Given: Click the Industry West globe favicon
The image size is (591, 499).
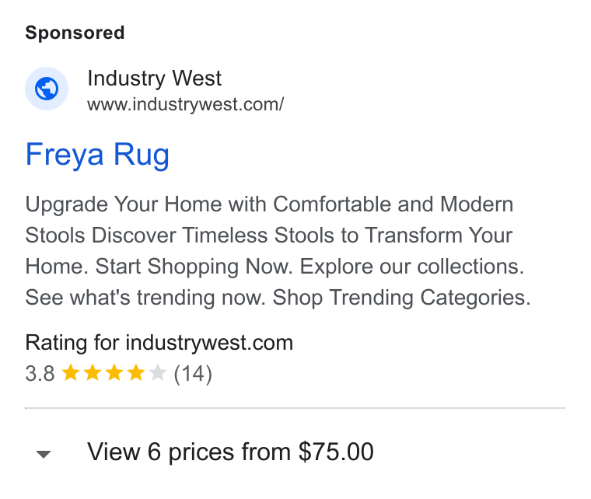Looking at the screenshot, I should tap(47, 89).
